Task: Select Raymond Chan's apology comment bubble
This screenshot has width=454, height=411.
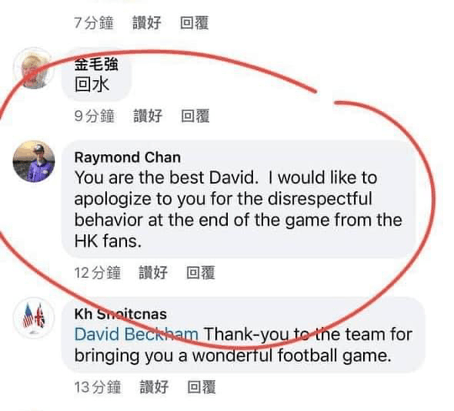Action: pyautogui.click(x=239, y=200)
